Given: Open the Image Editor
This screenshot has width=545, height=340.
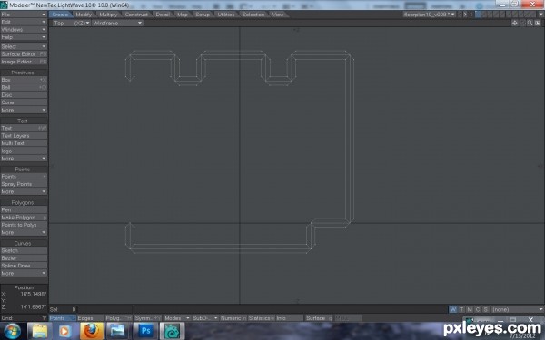Looking at the screenshot, I should (x=24, y=62).
